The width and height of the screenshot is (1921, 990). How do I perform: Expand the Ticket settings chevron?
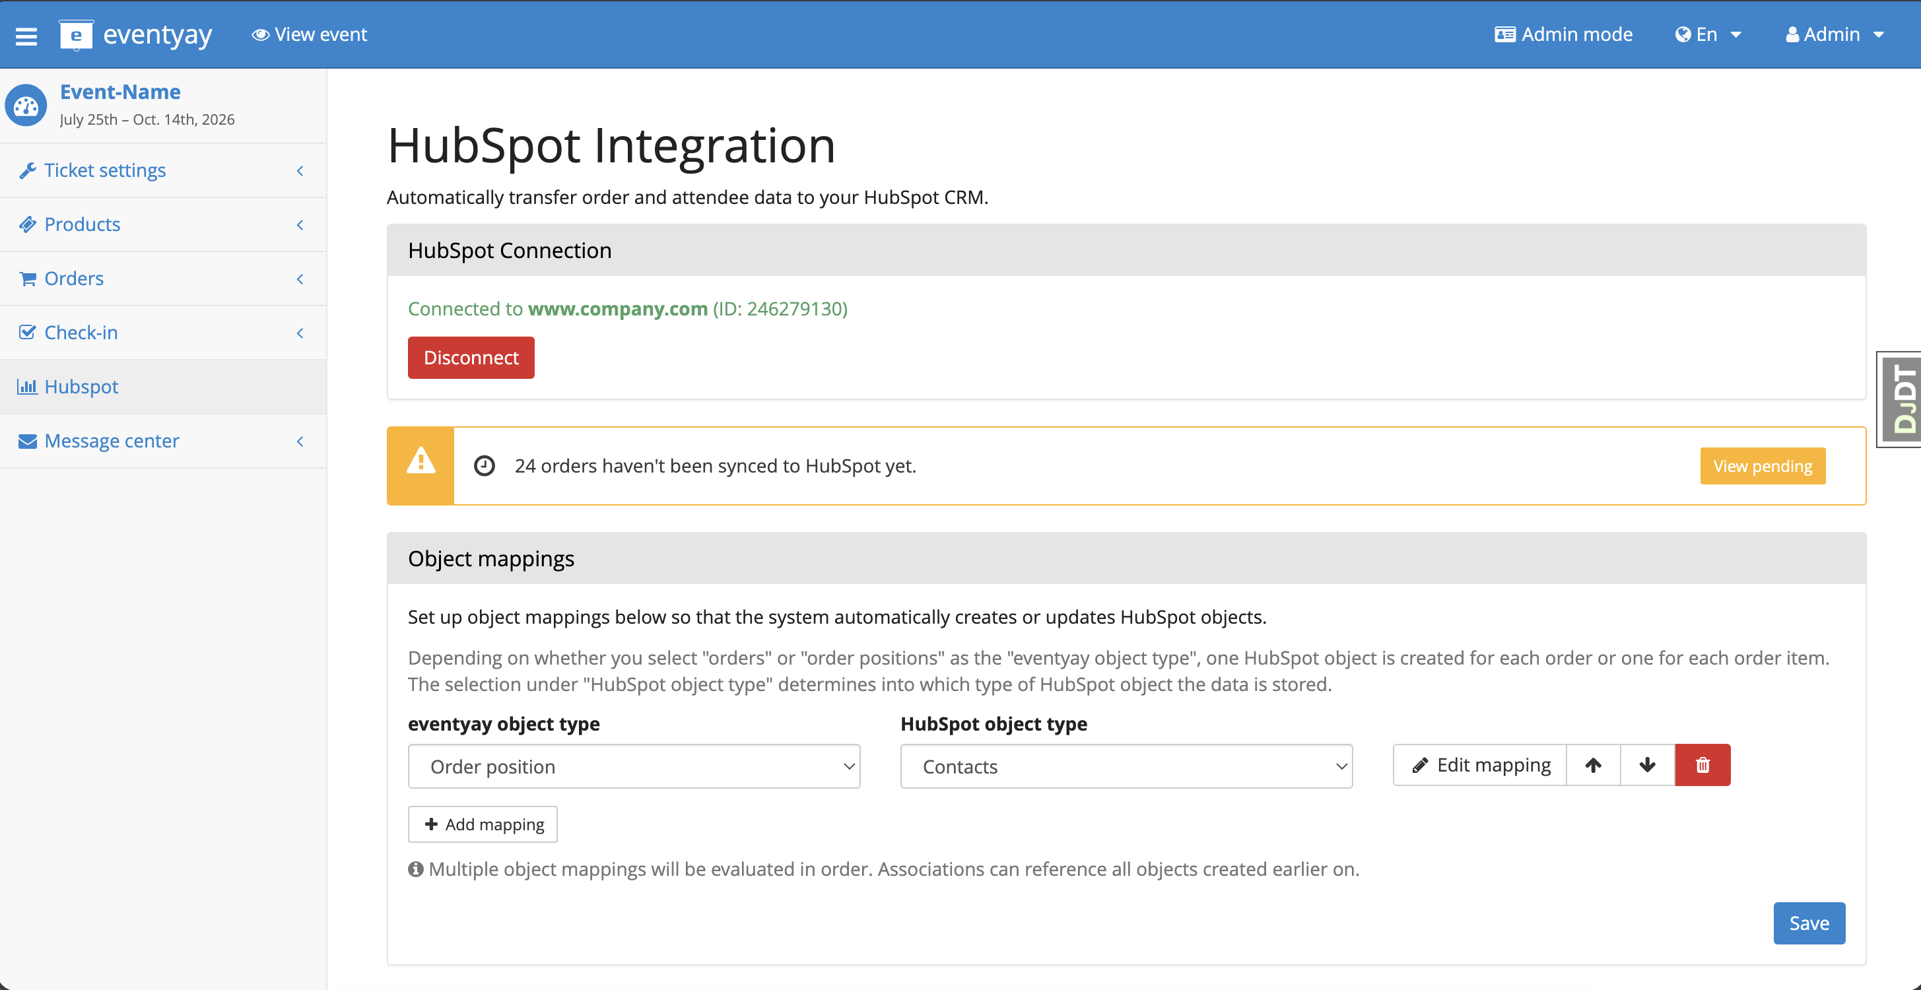300,171
